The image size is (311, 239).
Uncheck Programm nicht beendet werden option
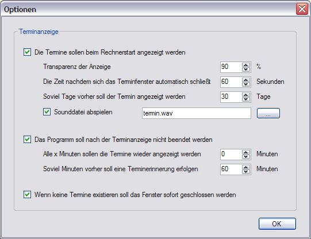point(27,140)
